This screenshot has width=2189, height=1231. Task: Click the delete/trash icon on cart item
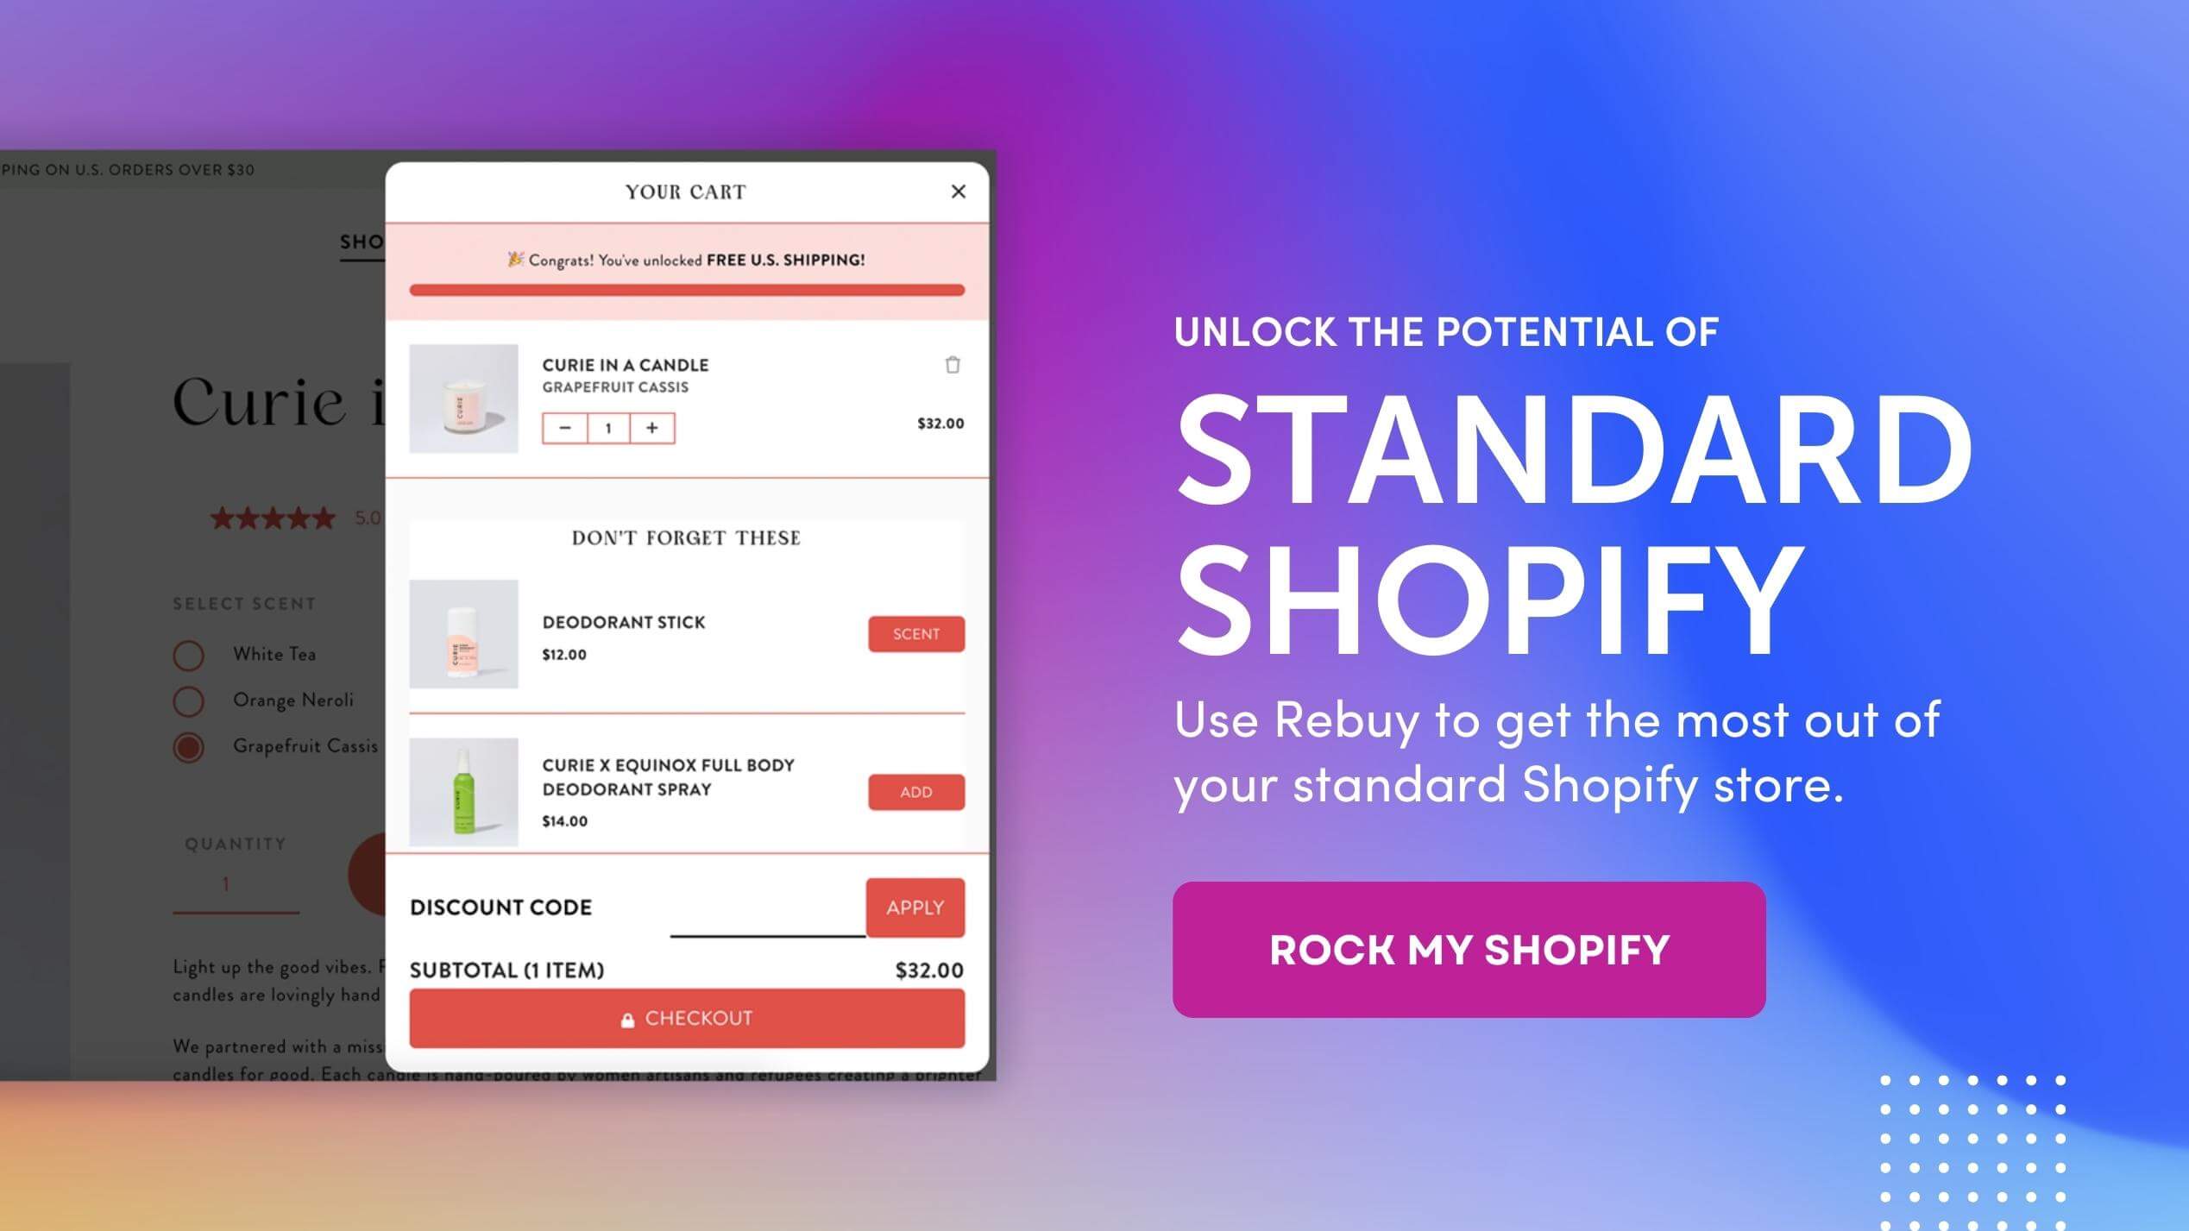tap(953, 365)
